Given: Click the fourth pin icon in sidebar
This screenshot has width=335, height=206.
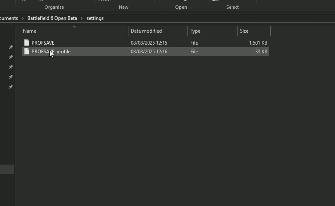Looking at the screenshot, I should point(11,77).
